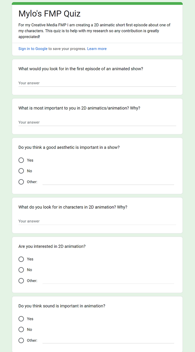195x352 pixels.
Task: Select Yes for interest in 2D animation
Action: click(21, 259)
